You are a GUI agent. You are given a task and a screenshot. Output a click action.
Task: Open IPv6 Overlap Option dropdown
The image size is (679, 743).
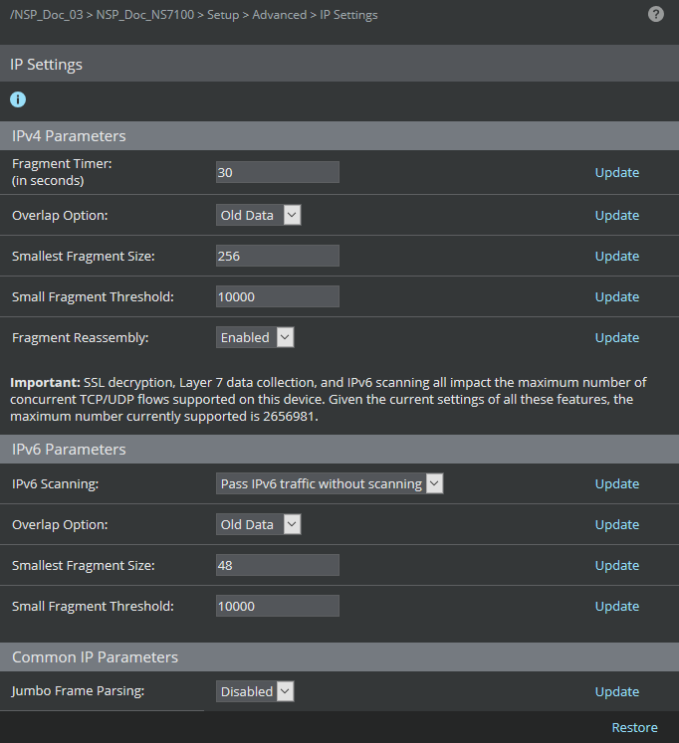pyautogui.click(x=259, y=524)
